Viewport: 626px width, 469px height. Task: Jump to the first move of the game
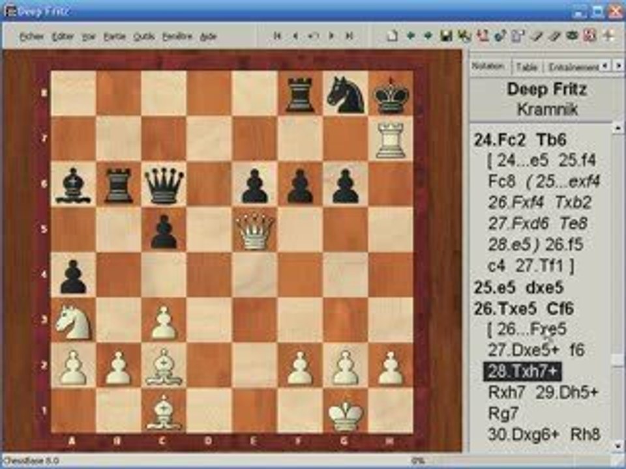276,36
